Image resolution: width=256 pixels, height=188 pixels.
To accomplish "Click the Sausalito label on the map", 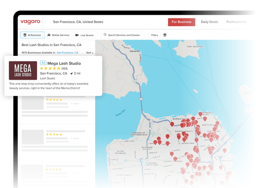I will [x=134, y=51].
